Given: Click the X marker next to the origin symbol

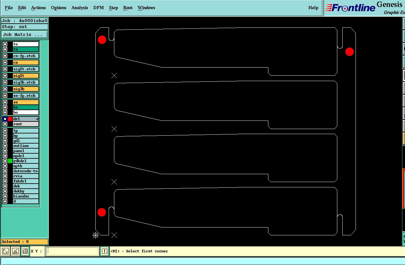Looking at the screenshot, I should (114, 235).
